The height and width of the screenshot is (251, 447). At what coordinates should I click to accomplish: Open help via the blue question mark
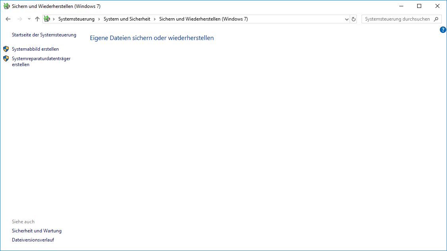pos(443,30)
